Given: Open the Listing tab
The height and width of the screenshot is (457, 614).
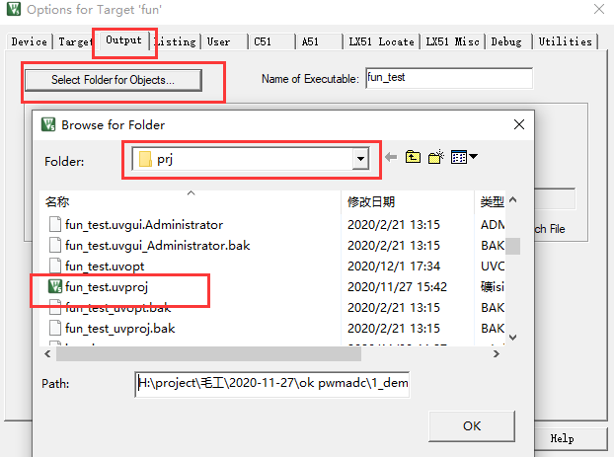Looking at the screenshot, I should point(176,41).
